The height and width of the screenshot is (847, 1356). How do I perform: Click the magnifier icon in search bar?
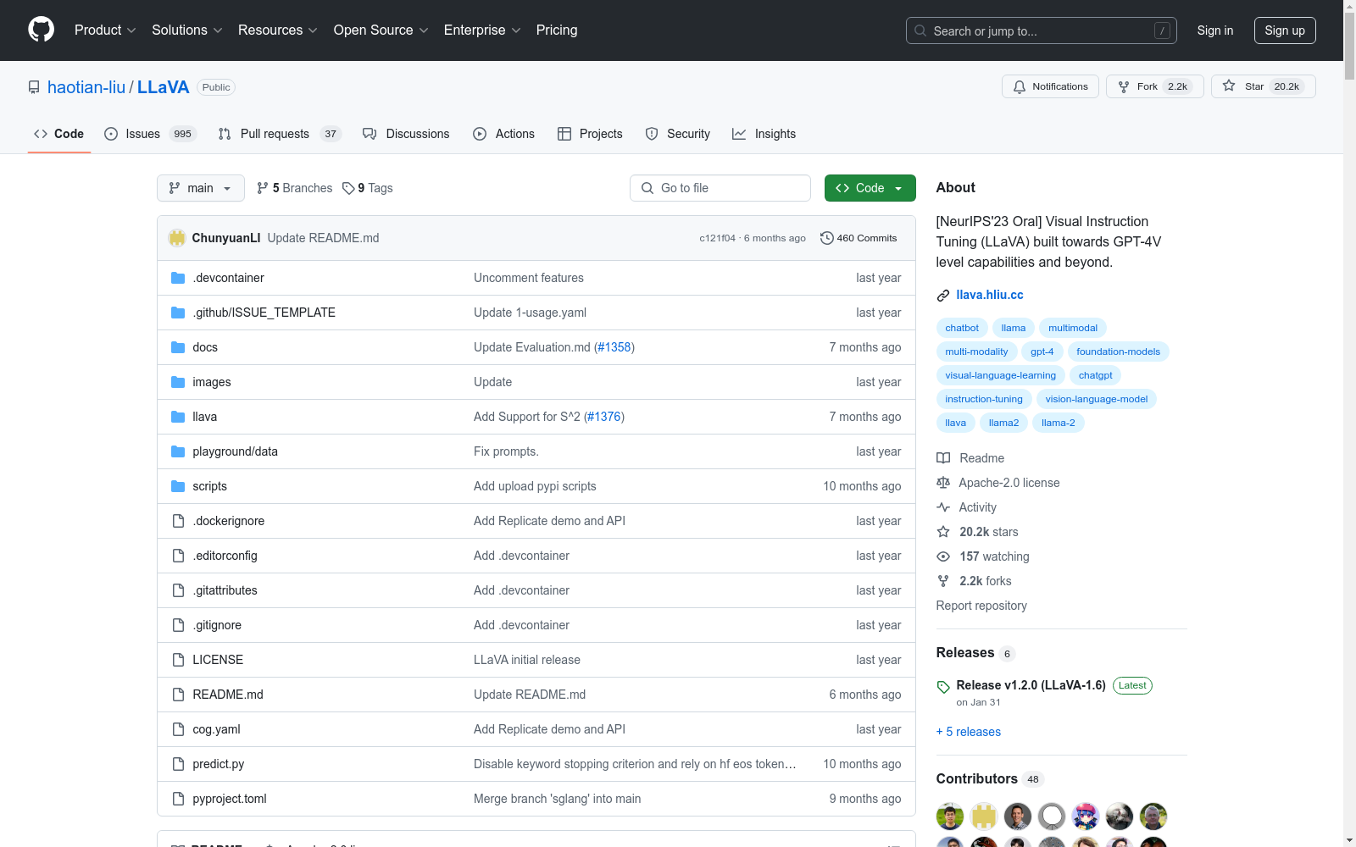(x=920, y=30)
